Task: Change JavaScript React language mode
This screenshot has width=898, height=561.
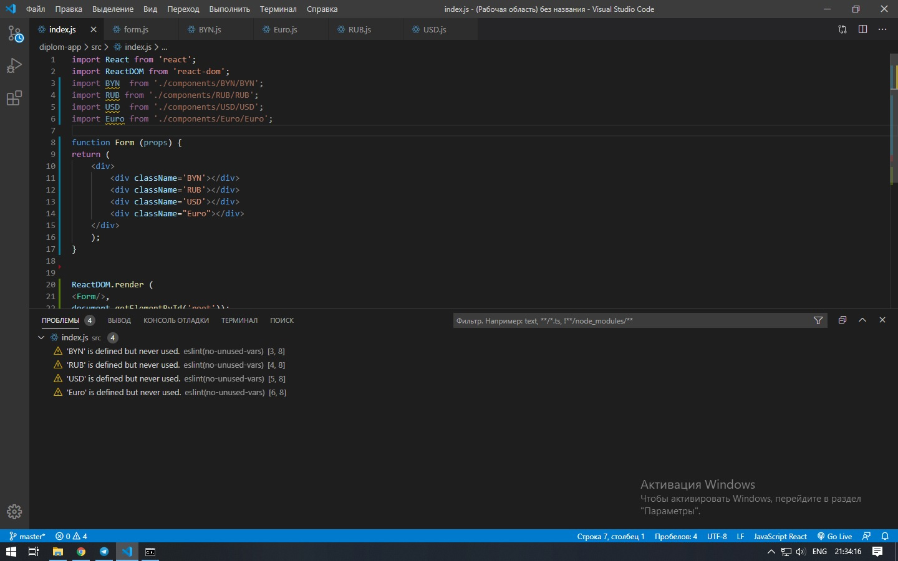Action: tap(780, 536)
